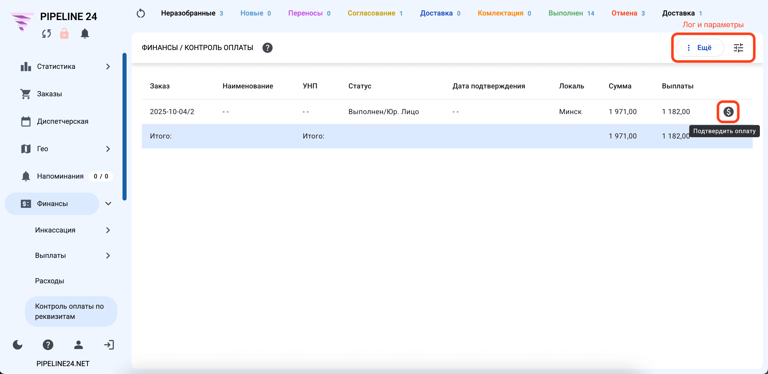Select Контроль оплаты по реквизитам

coord(71,311)
